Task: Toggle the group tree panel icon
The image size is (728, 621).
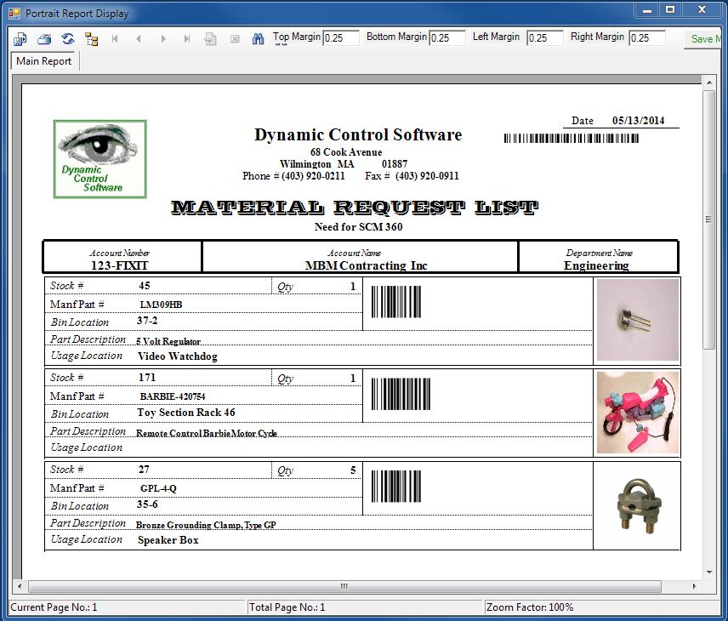Action: point(92,39)
